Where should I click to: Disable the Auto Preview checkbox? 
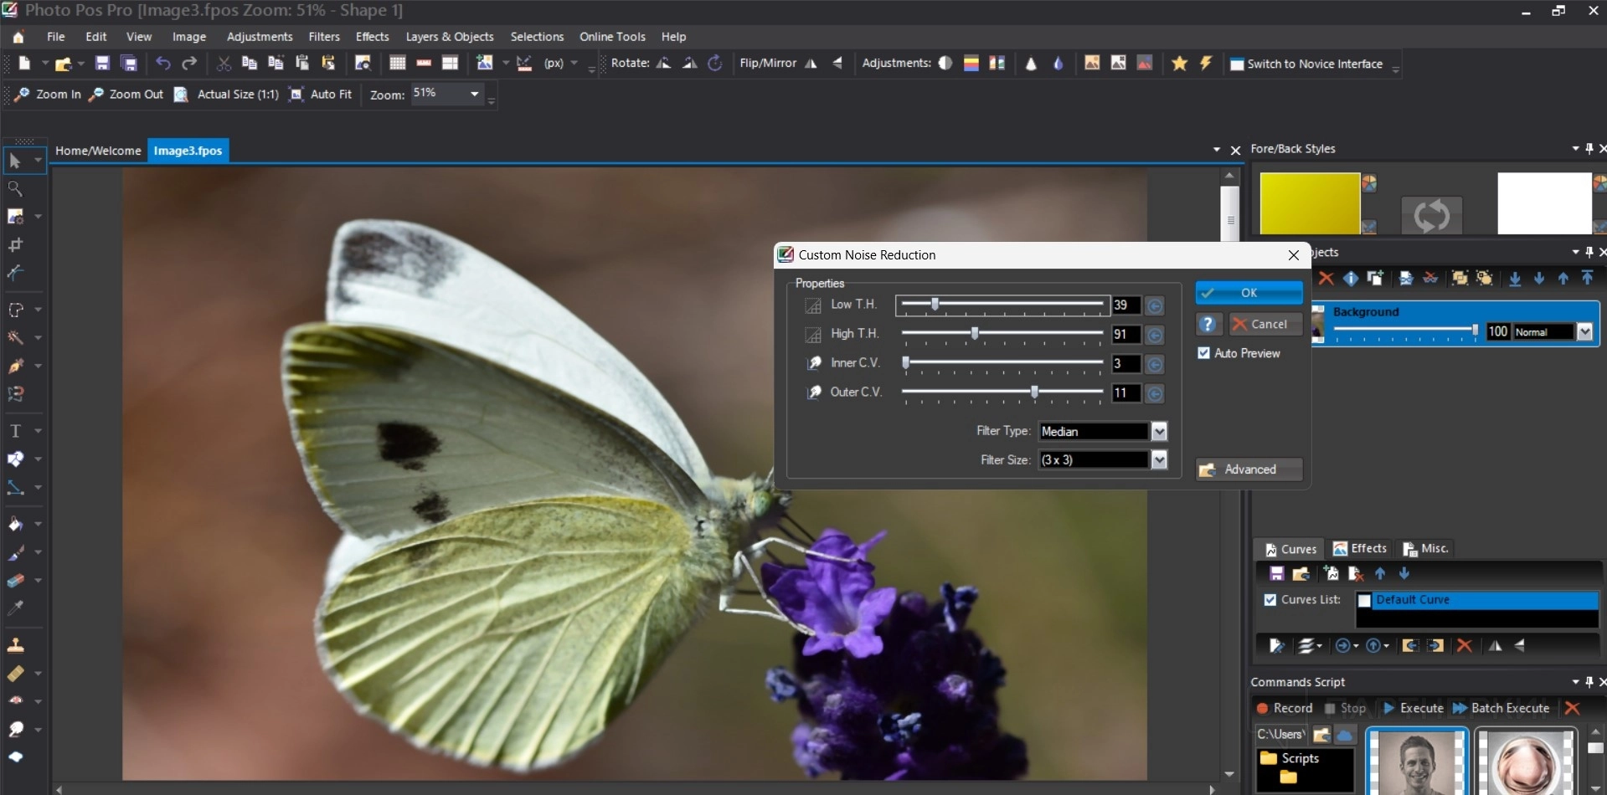[1203, 353]
